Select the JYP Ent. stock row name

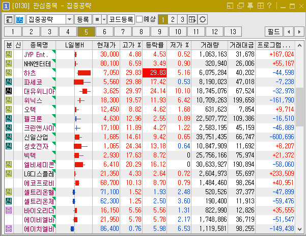point(36,55)
